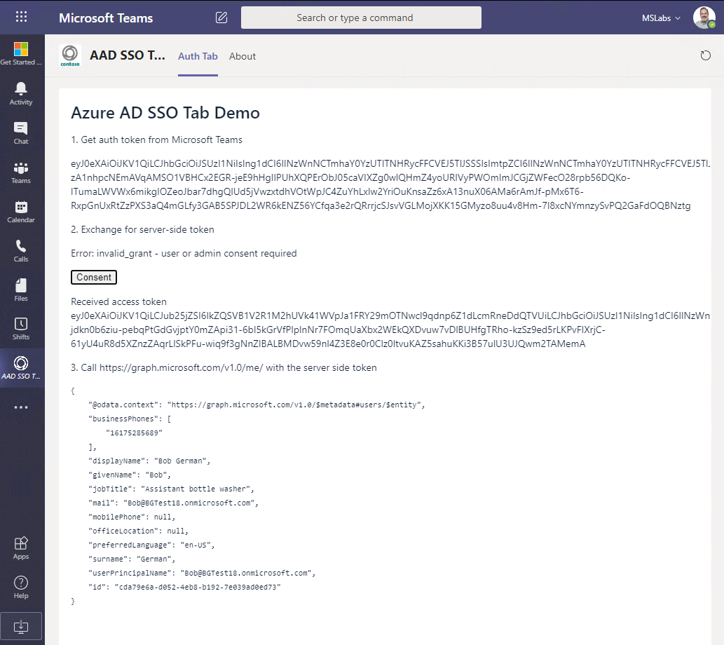The image size is (724, 645).
Task: Click the id "cda79e6a-d052..." line
Action: click(185, 588)
